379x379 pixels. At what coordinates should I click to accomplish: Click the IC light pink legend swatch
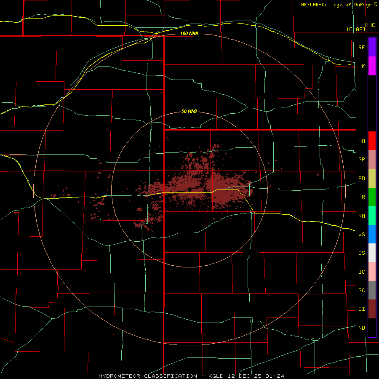372,272
